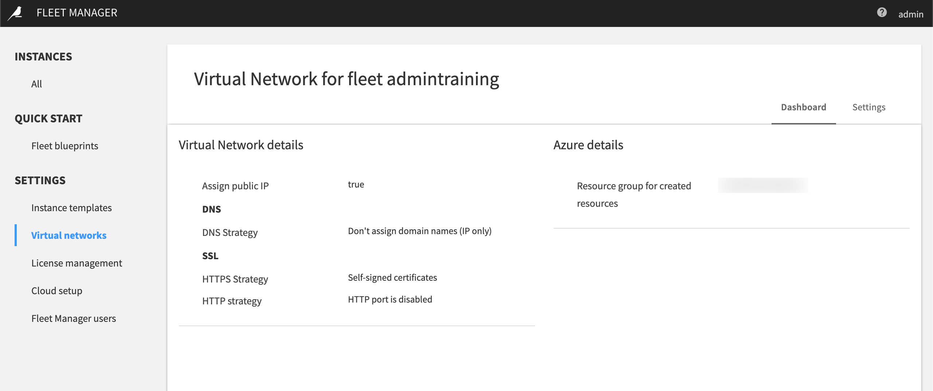
Task: Open the admin user menu
Action: [910, 14]
